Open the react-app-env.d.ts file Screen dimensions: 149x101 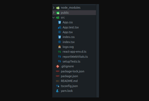(74, 52)
